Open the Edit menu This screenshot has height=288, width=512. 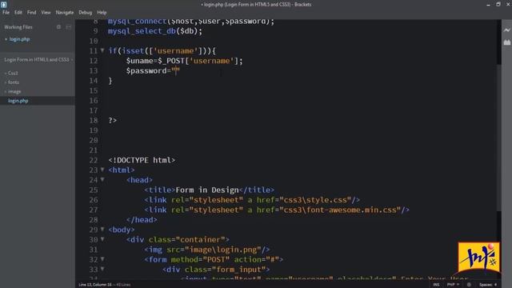(18, 13)
